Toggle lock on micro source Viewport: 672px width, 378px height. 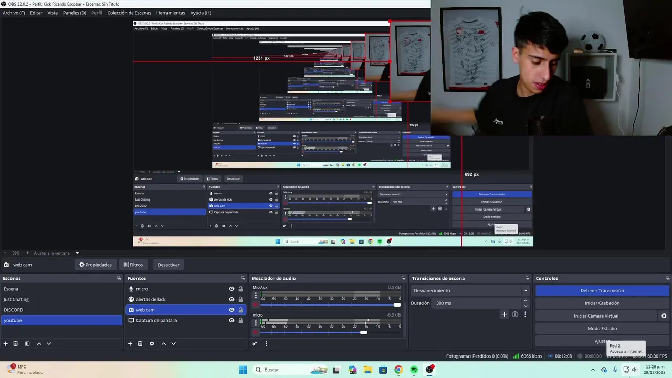pyautogui.click(x=240, y=289)
